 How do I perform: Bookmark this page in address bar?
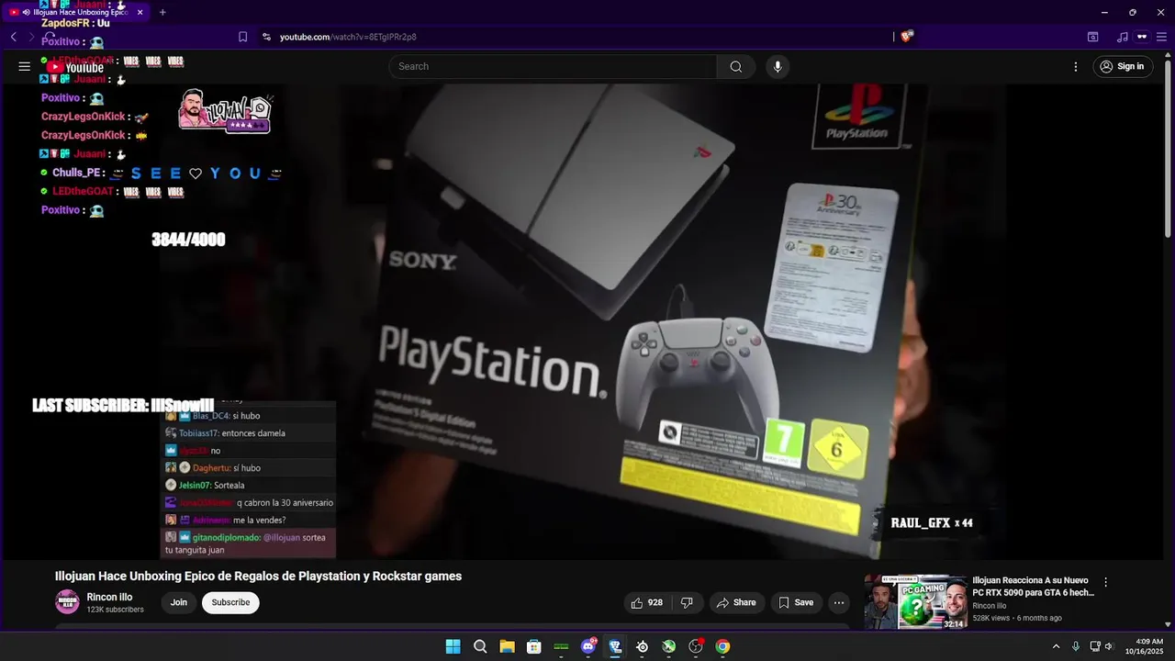click(x=242, y=37)
